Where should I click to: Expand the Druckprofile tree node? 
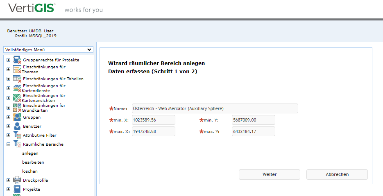pos(8,180)
